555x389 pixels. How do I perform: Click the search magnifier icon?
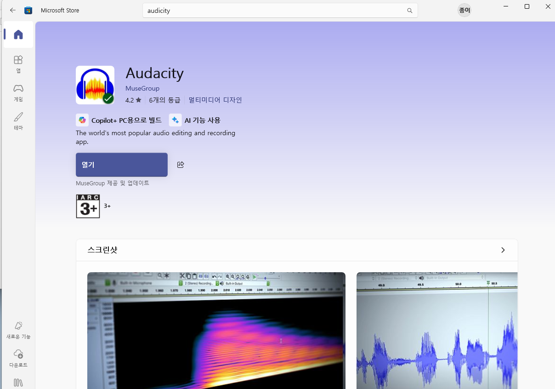click(409, 11)
